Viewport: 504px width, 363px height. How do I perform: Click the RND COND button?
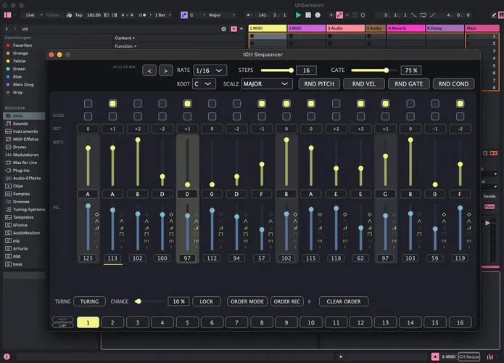(x=453, y=84)
